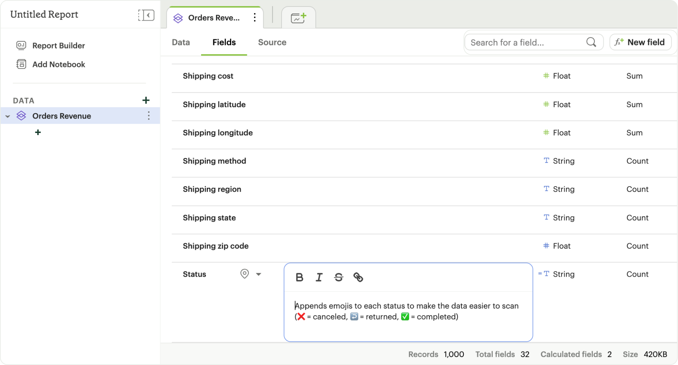Open the Status field dropdown arrow
The image size is (678, 365).
pyautogui.click(x=259, y=274)
